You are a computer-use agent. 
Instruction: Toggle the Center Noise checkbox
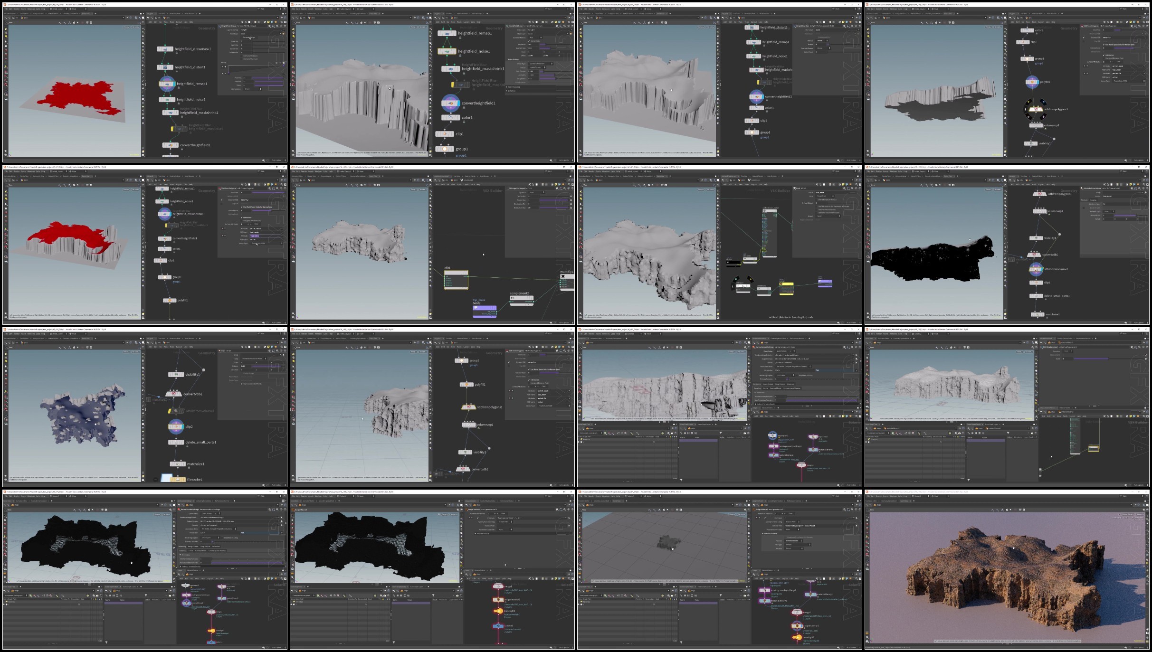(529, 41)
